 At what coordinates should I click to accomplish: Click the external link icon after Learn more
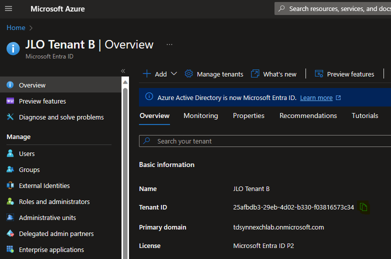[x=338, y=97]
